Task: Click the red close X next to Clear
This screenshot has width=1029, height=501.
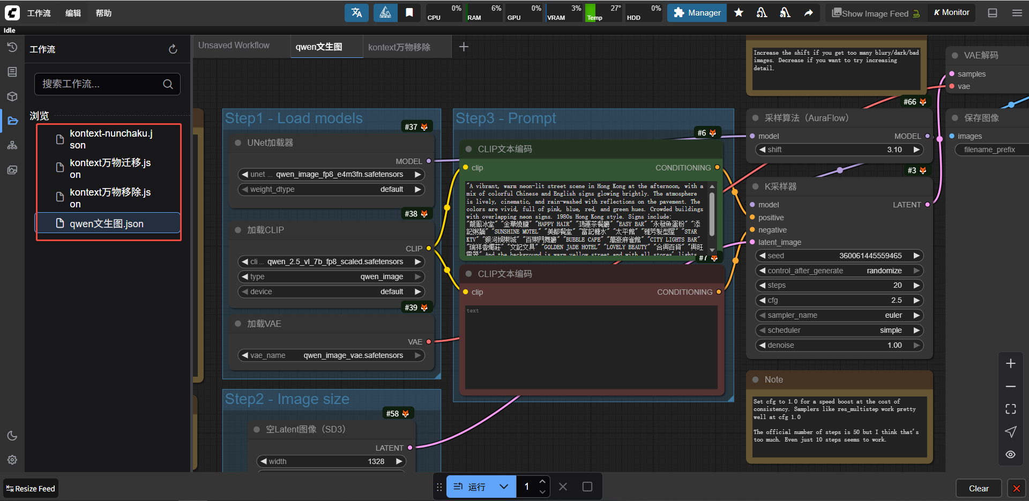Action: point(1016,488)
